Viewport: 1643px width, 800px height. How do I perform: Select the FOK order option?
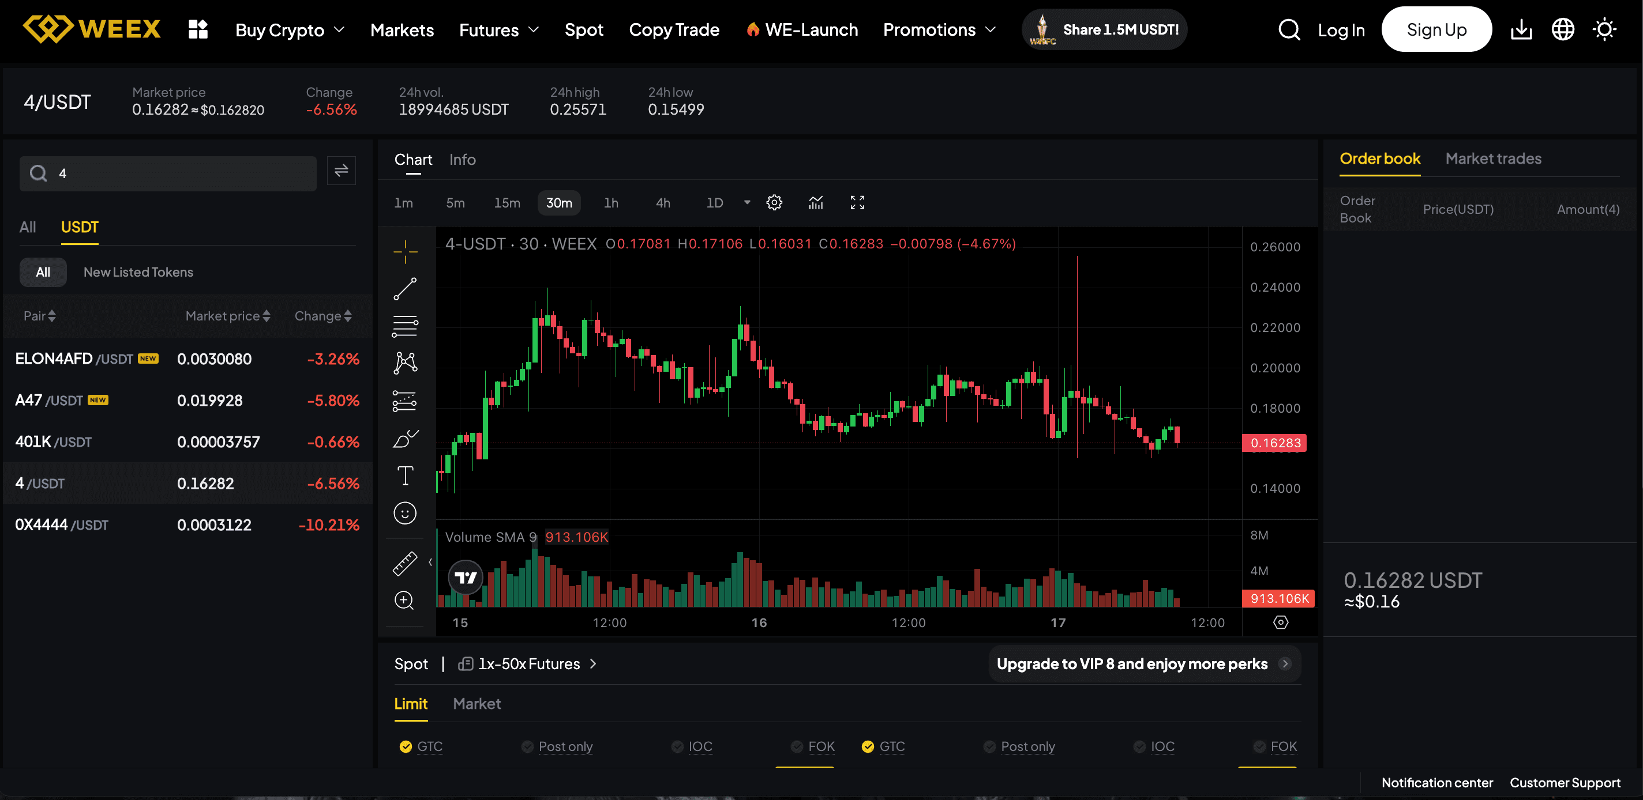point(820,746)
